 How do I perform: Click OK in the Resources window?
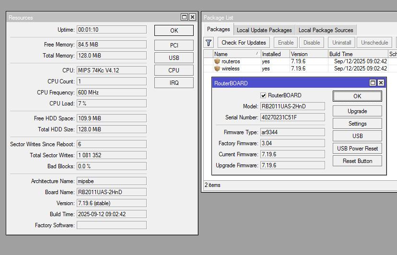coord(174,30)
